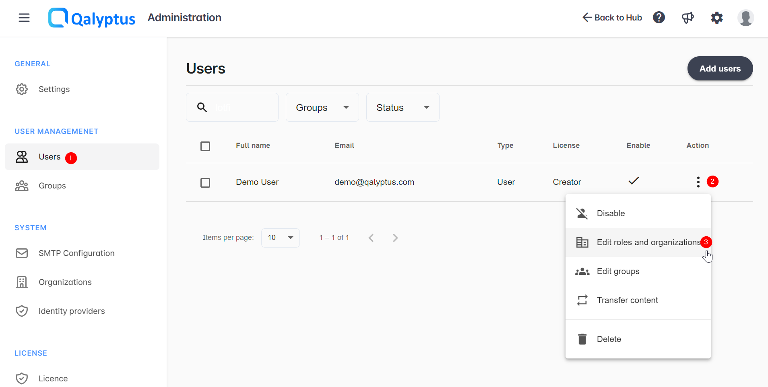768x387 pixels.
Task: Click the help question mark icon
Action: click(x=659, y=18)
